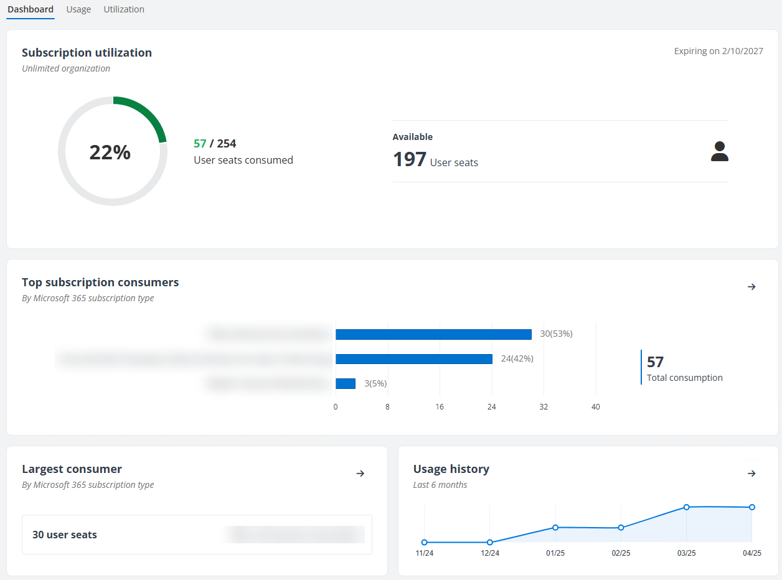The height and width of the screenshot is (580, 782).
Task: Click the user seats person icon
Action: (719, 151)
